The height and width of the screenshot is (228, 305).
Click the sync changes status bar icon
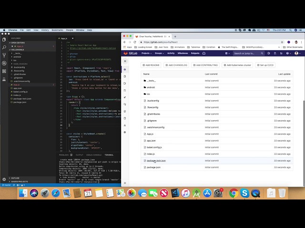click(x=14, y=185)
